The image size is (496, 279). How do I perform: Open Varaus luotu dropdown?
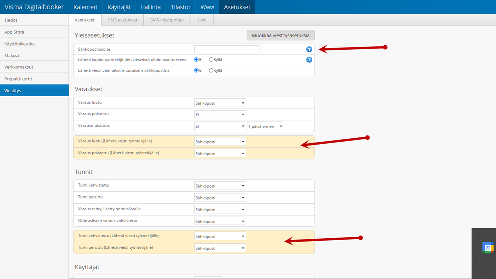[x=220, y=103]
